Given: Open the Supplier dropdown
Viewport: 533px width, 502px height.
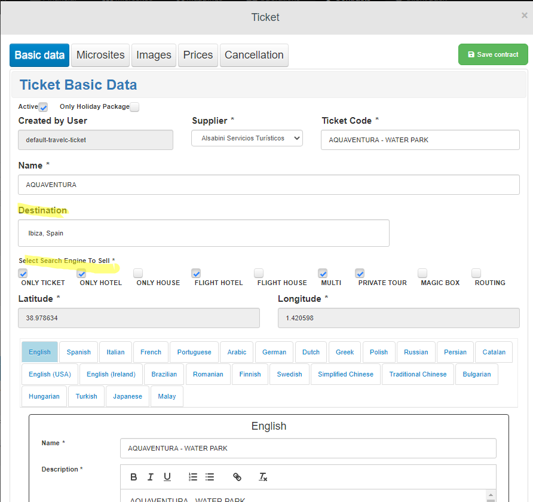Looking at the screenshot, I should click(247, 139).
